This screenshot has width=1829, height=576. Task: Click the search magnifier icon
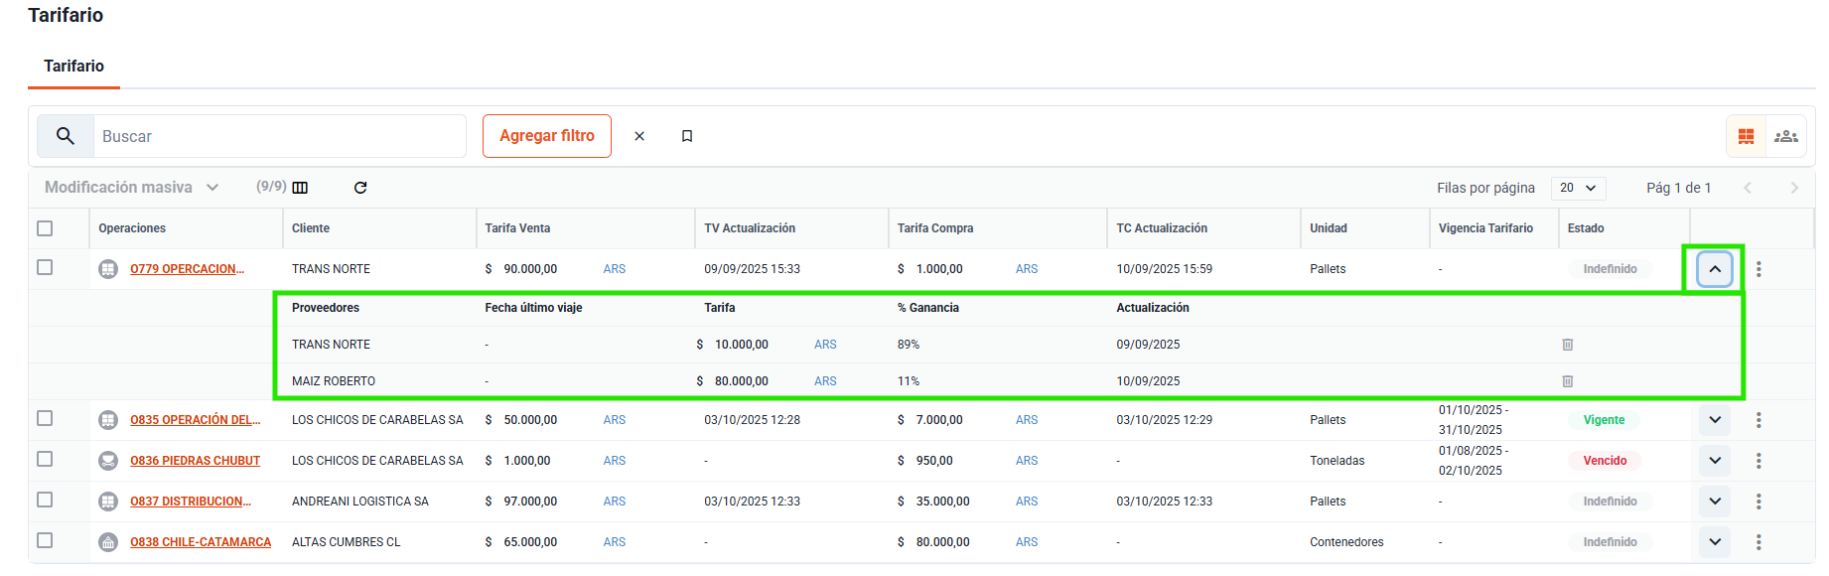(x=66, y=136)
